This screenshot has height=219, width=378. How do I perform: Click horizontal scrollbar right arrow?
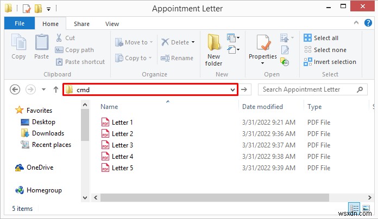(369, 197)
